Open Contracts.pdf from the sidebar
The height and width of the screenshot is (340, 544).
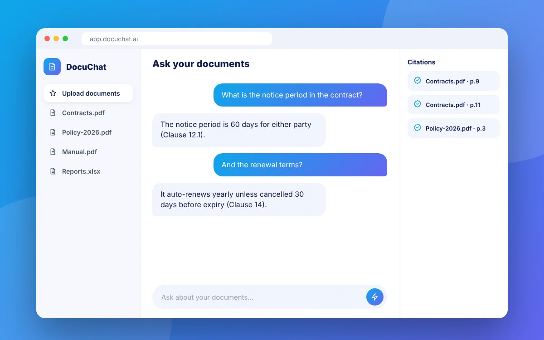pyautogui.click(x=88, y=113)
